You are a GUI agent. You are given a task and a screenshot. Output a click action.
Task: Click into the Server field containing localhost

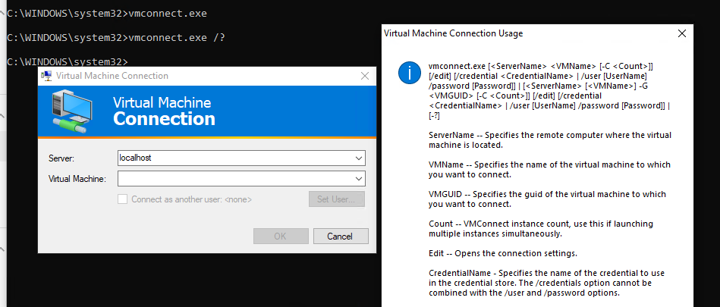tap(241, 158)
